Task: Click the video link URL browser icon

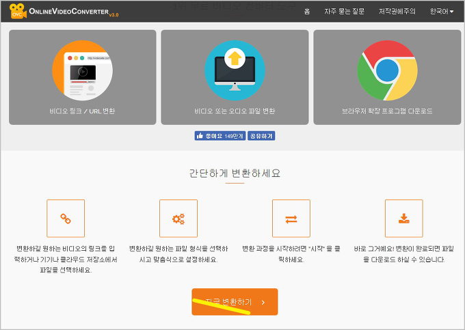Action: (x=82, y=71)
